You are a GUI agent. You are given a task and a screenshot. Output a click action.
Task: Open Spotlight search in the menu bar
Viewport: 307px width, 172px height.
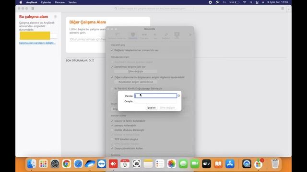[251, 2]
